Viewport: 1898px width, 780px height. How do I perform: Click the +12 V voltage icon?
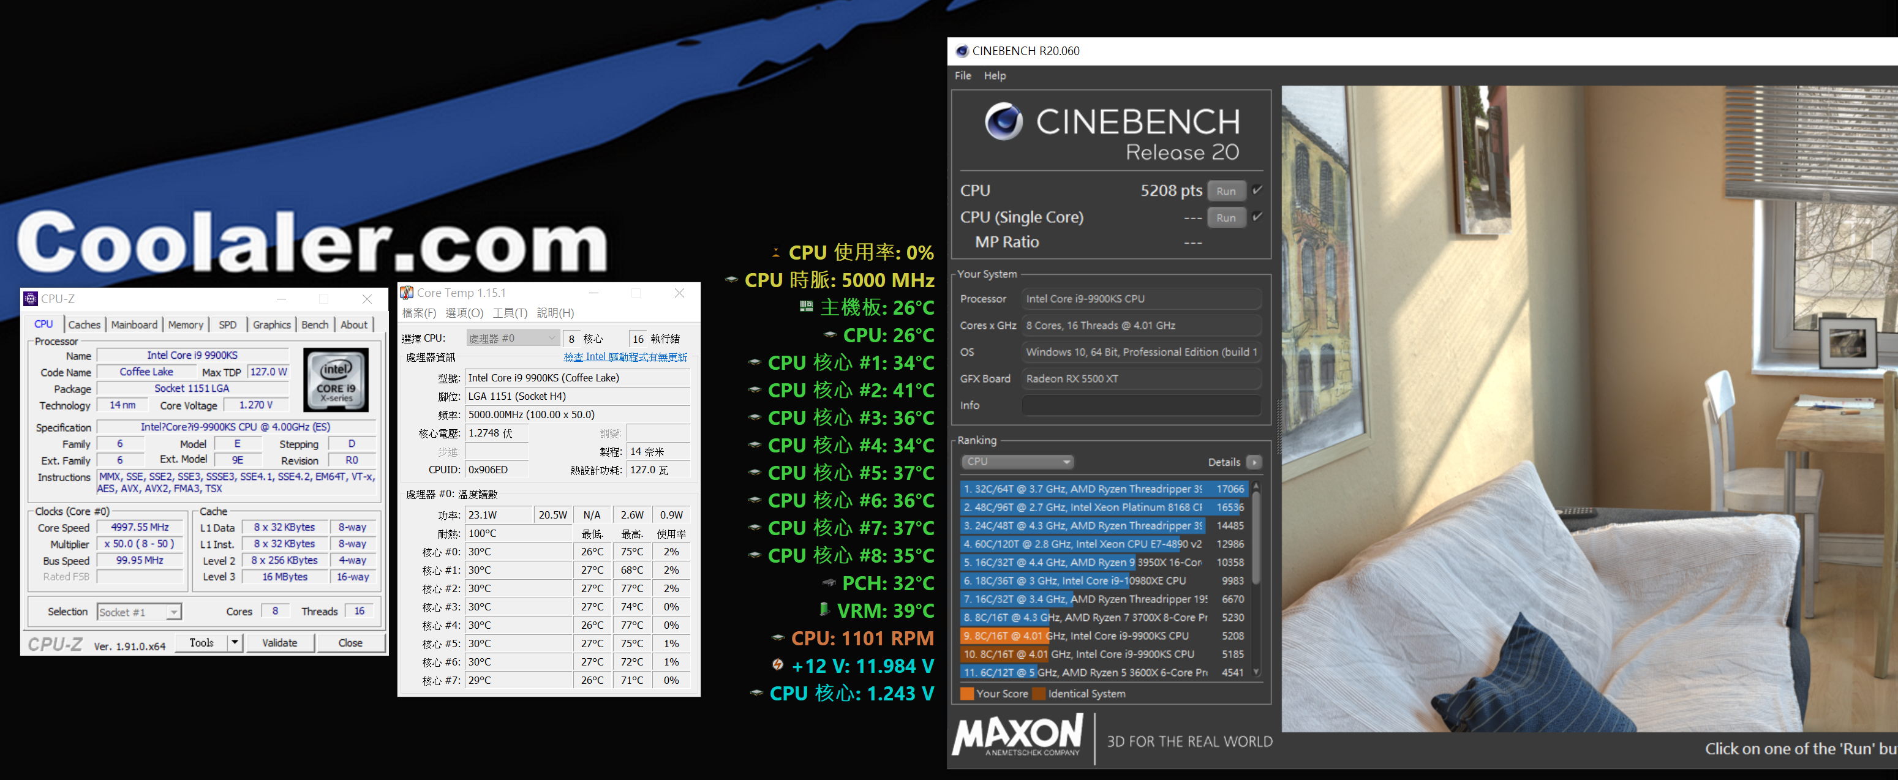tap(777, 664)
